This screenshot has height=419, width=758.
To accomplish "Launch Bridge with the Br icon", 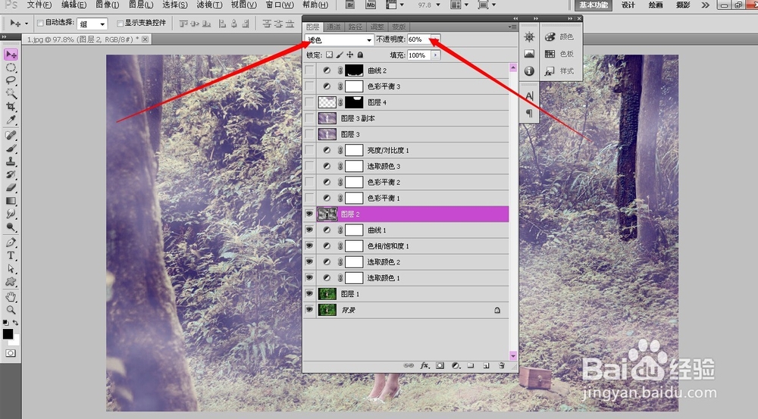I will pos(351,5).
